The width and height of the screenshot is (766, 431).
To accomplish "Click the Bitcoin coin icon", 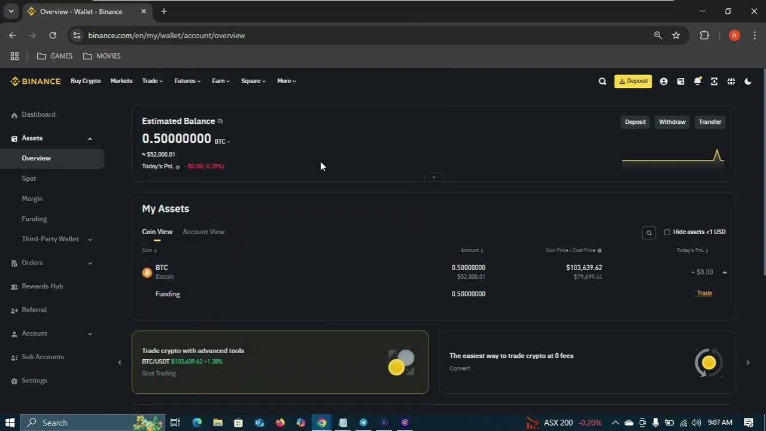I will 147,272.
